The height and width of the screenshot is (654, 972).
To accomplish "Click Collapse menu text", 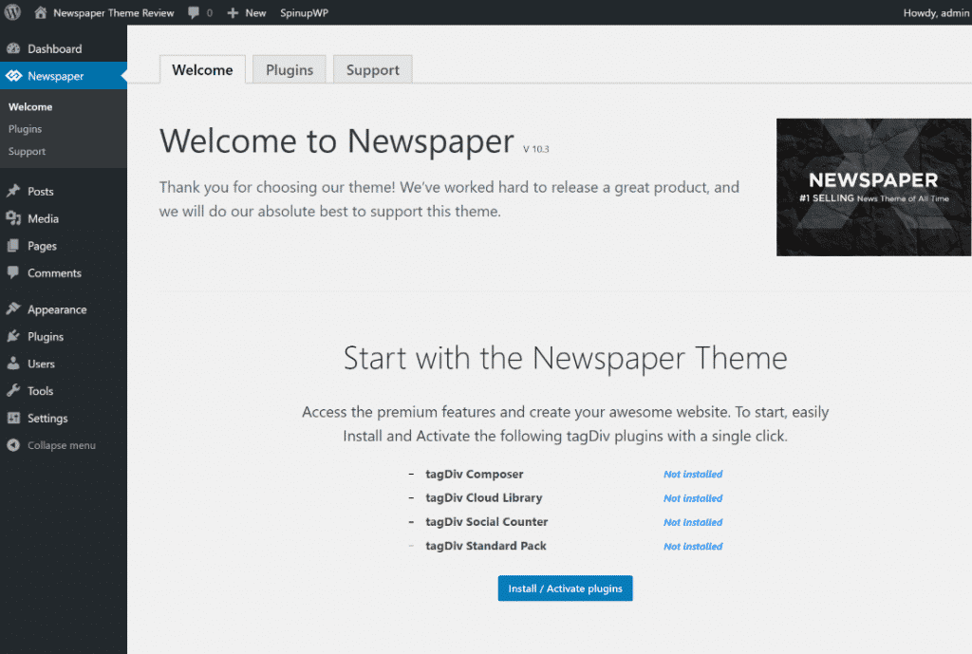I will [62, 445].
